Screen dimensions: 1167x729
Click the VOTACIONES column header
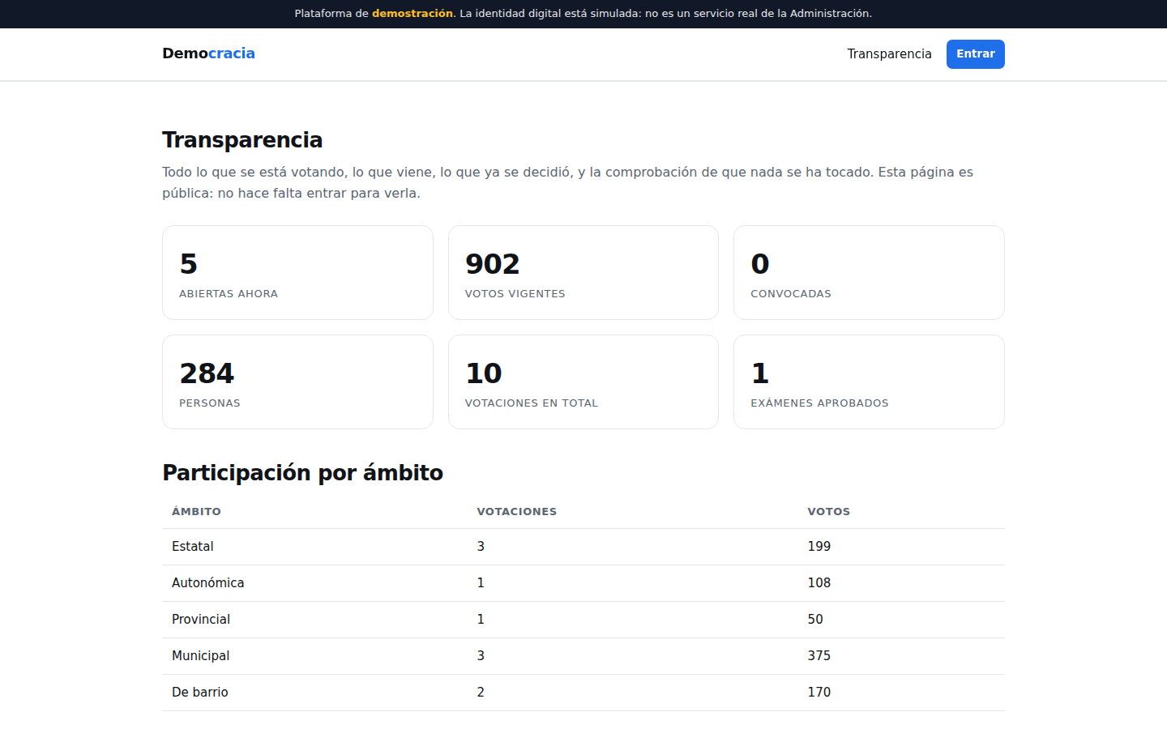tap(516, 512)
